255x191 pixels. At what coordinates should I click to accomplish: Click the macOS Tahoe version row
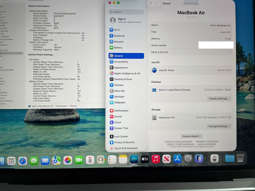coord(191,70)
